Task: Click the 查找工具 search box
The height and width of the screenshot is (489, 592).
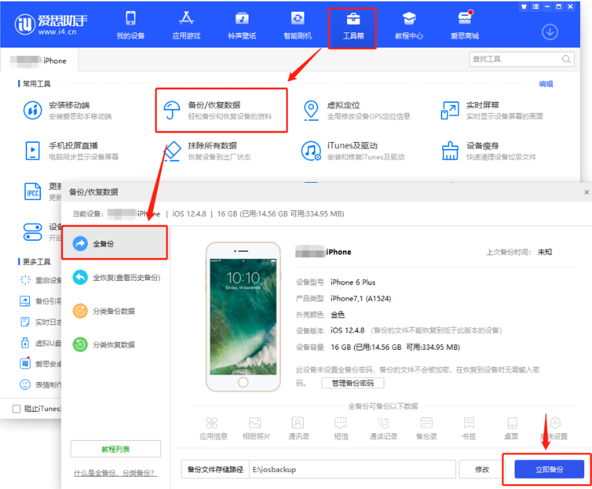Action: pos(521,59)
